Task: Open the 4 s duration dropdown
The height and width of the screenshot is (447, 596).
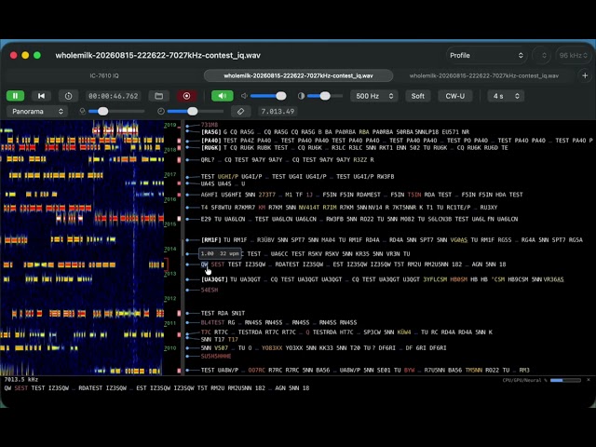Action: 506,96
